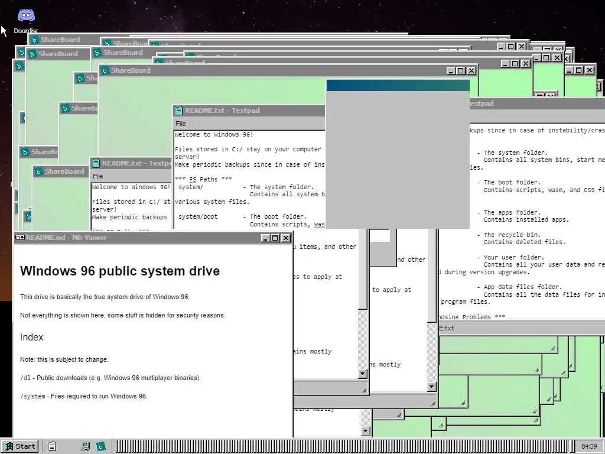The image size is (605, 454).
Task: Click 'The apps folder.' in right Textpad
Action: (x=512, y=212)
